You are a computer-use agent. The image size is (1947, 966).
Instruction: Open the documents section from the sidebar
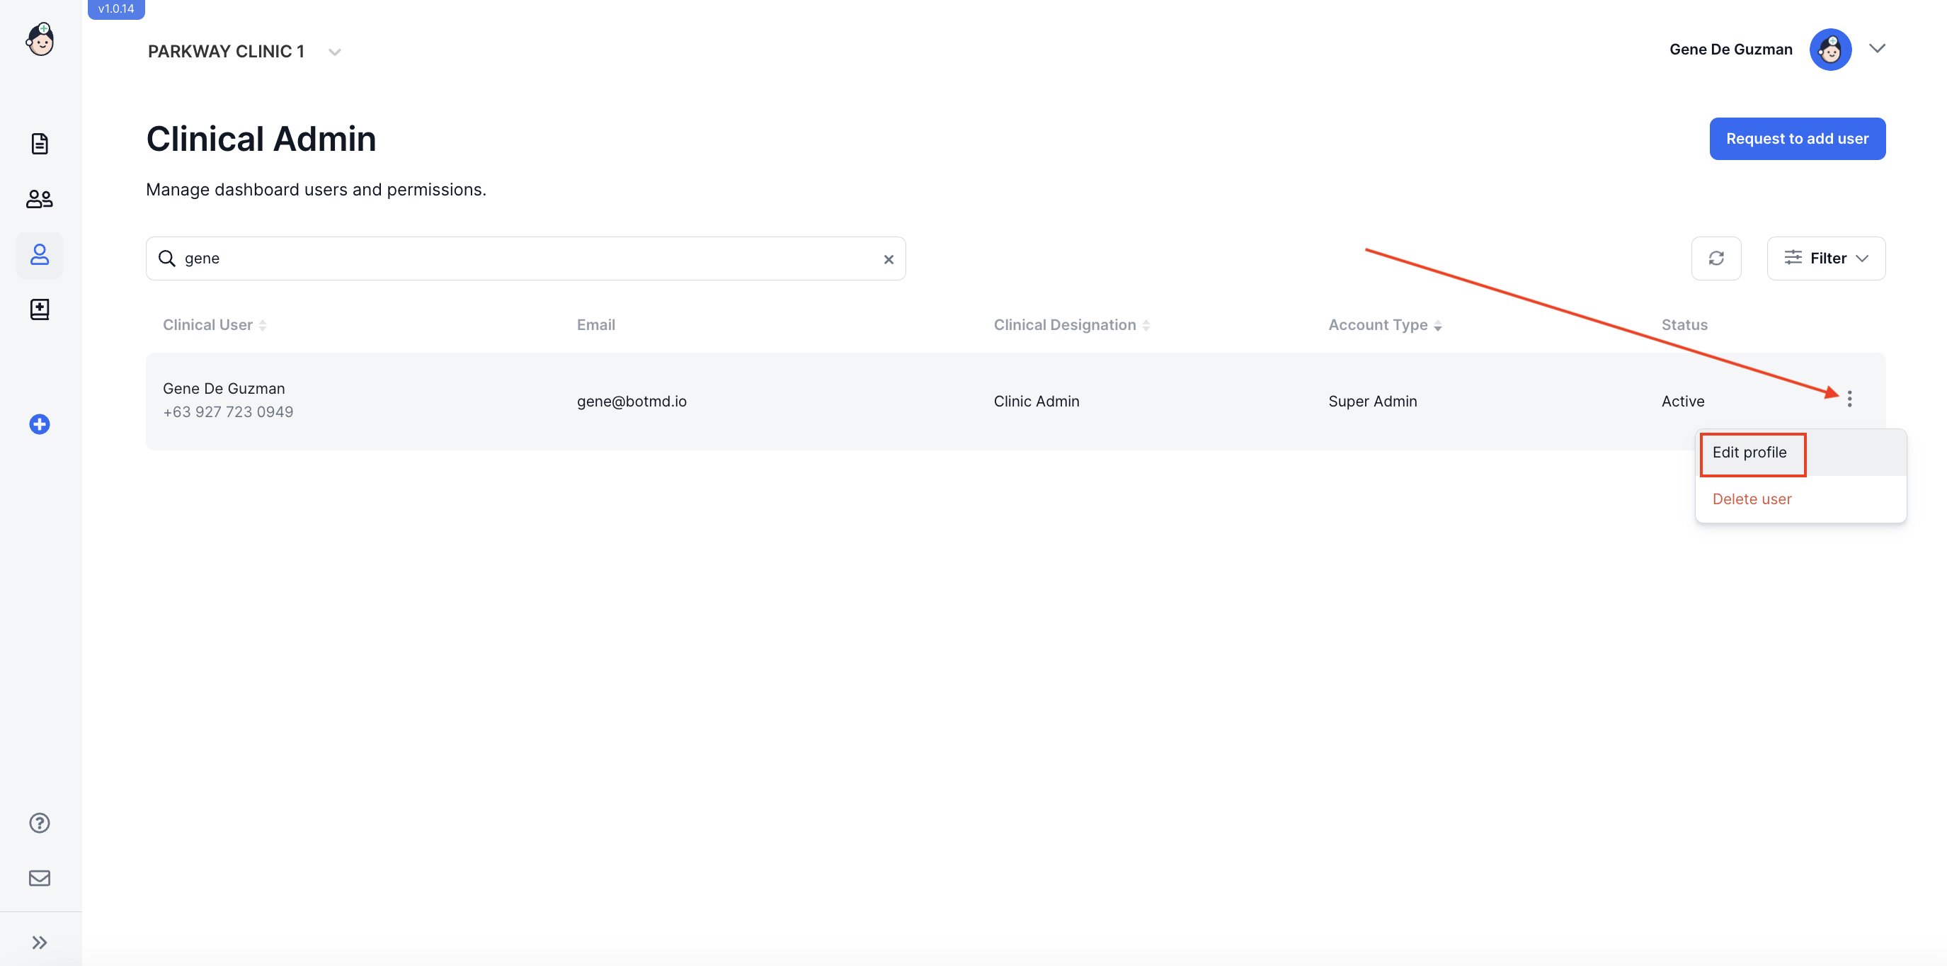(x=40, y=144)
